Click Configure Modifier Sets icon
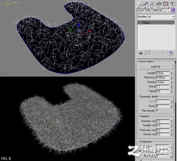This screenshot has height=161, width=177. 171,53
